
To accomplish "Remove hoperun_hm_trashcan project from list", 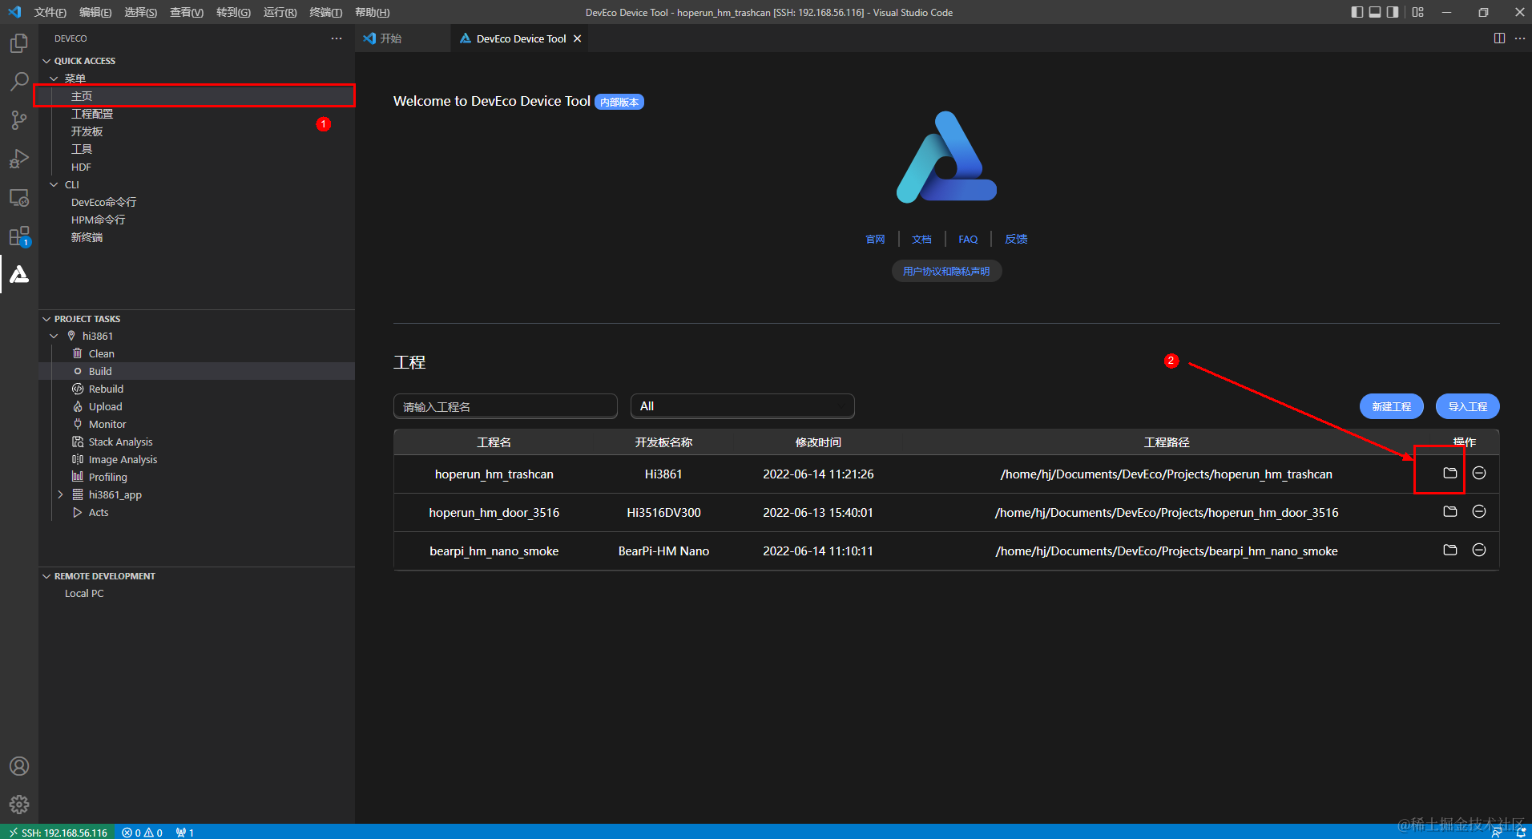I will point(1479,473).
